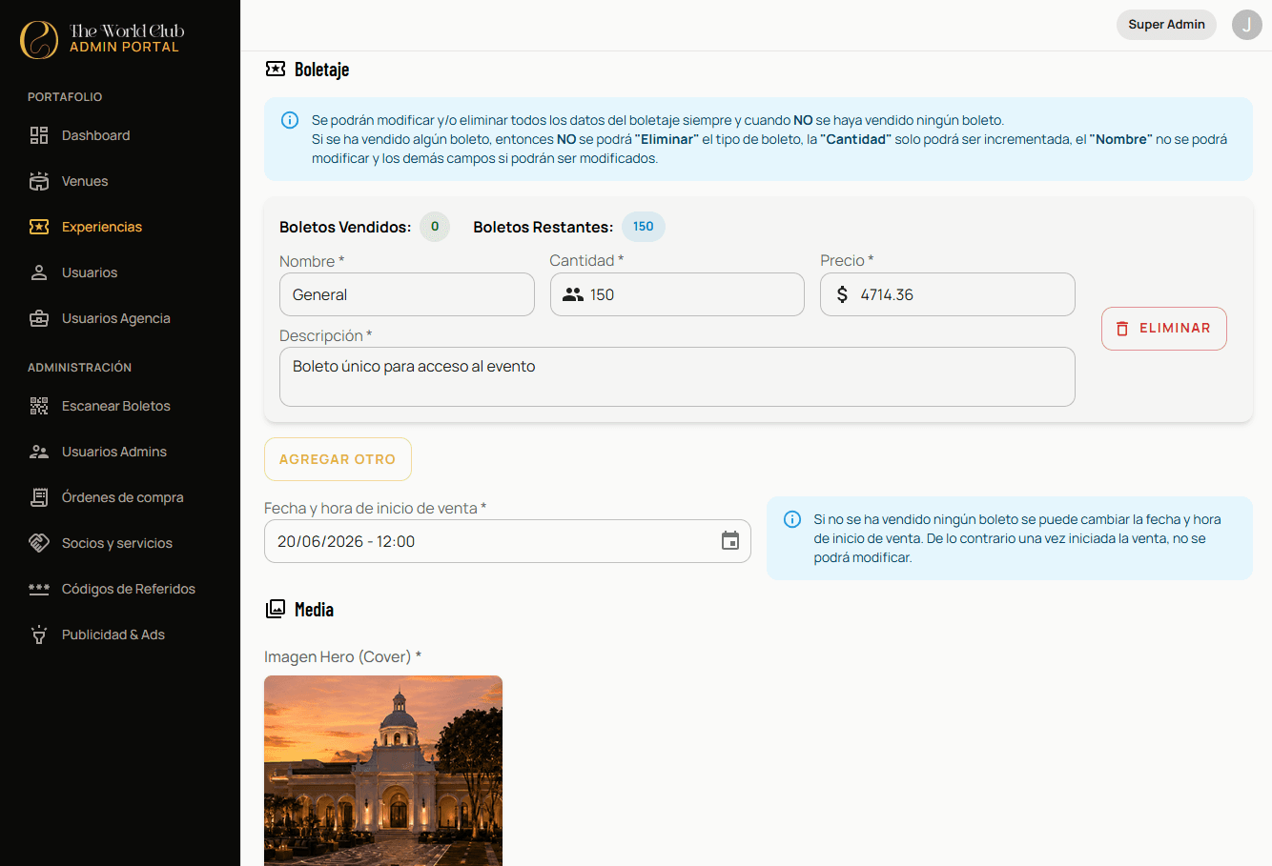Click the Códigos de Referidos icon
This screenshot has width=1272, height=866.
pyautogui.click(x=39, y=589)
